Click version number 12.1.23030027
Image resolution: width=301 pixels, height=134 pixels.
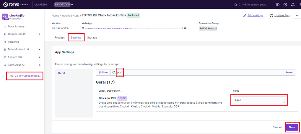61,28
